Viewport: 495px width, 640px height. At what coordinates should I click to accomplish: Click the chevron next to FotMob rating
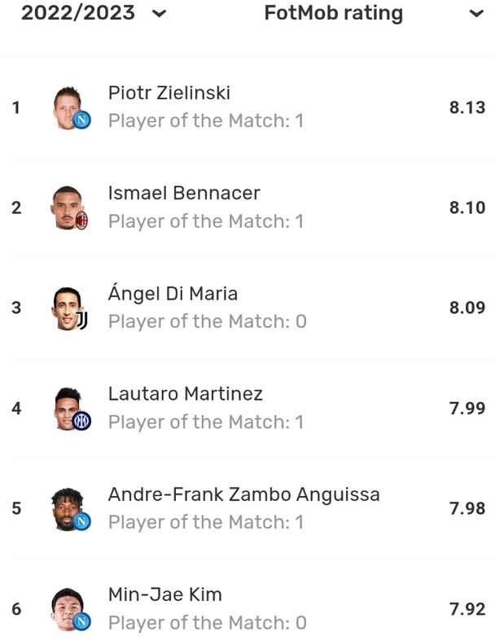(475, 14)
